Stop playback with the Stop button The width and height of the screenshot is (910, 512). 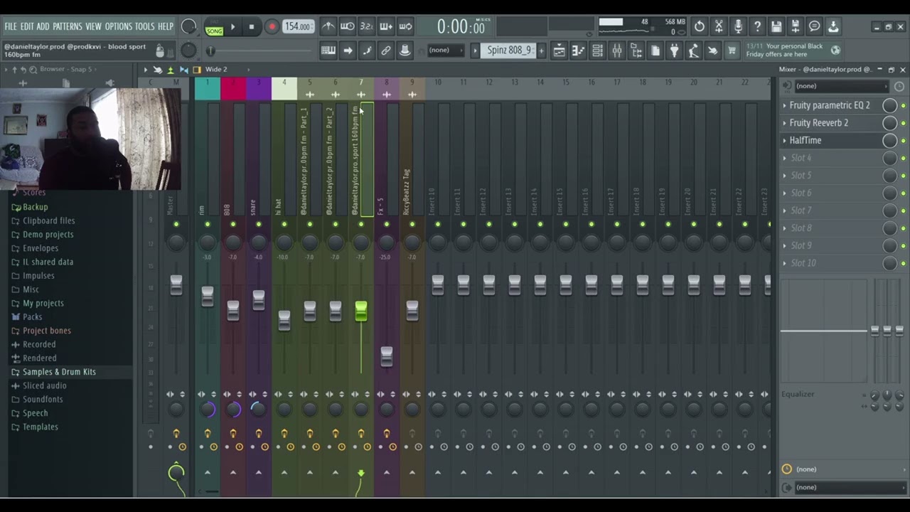click(x=252, y=27)
